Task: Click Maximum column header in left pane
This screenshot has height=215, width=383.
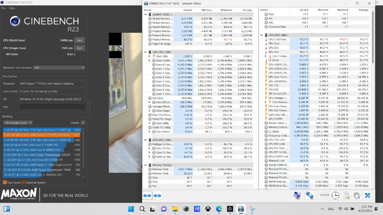Action: pos(226,10)
